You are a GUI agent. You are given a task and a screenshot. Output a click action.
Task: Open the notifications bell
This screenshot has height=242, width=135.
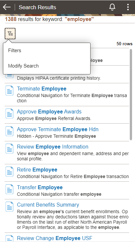click(112, 7)
